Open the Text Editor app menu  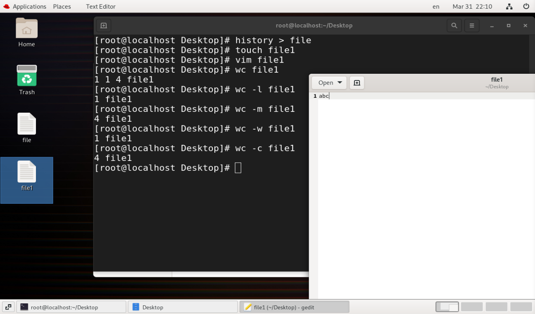point(101,7)
